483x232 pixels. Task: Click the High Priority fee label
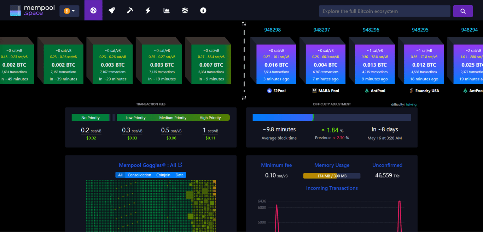click(x=210, y=118)
